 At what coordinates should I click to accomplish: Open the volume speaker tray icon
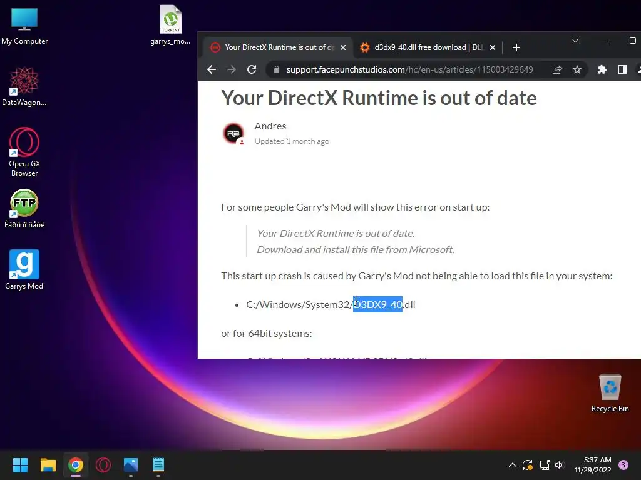560,465
